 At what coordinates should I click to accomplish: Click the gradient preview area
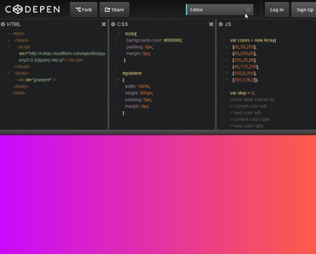point(158,194)
